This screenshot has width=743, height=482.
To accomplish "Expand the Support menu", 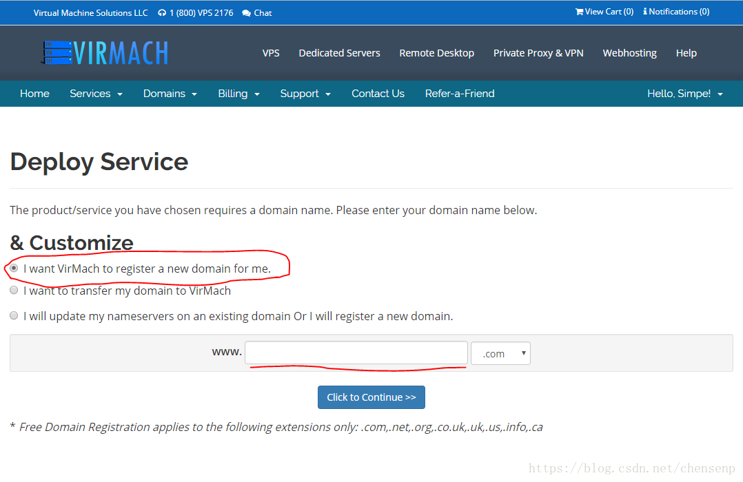I will coord(305,94).
